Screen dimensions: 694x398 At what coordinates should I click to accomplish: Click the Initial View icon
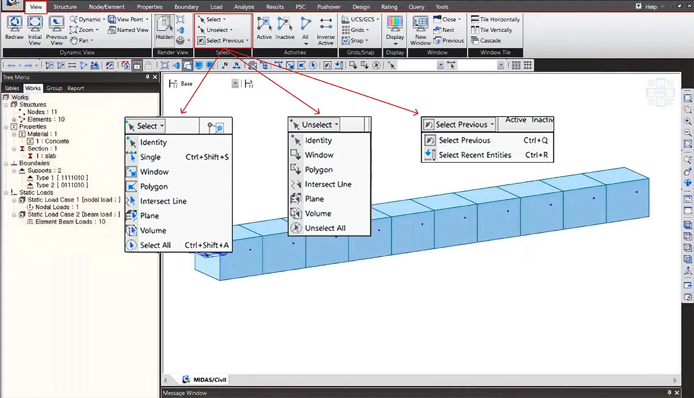point(35,24)
